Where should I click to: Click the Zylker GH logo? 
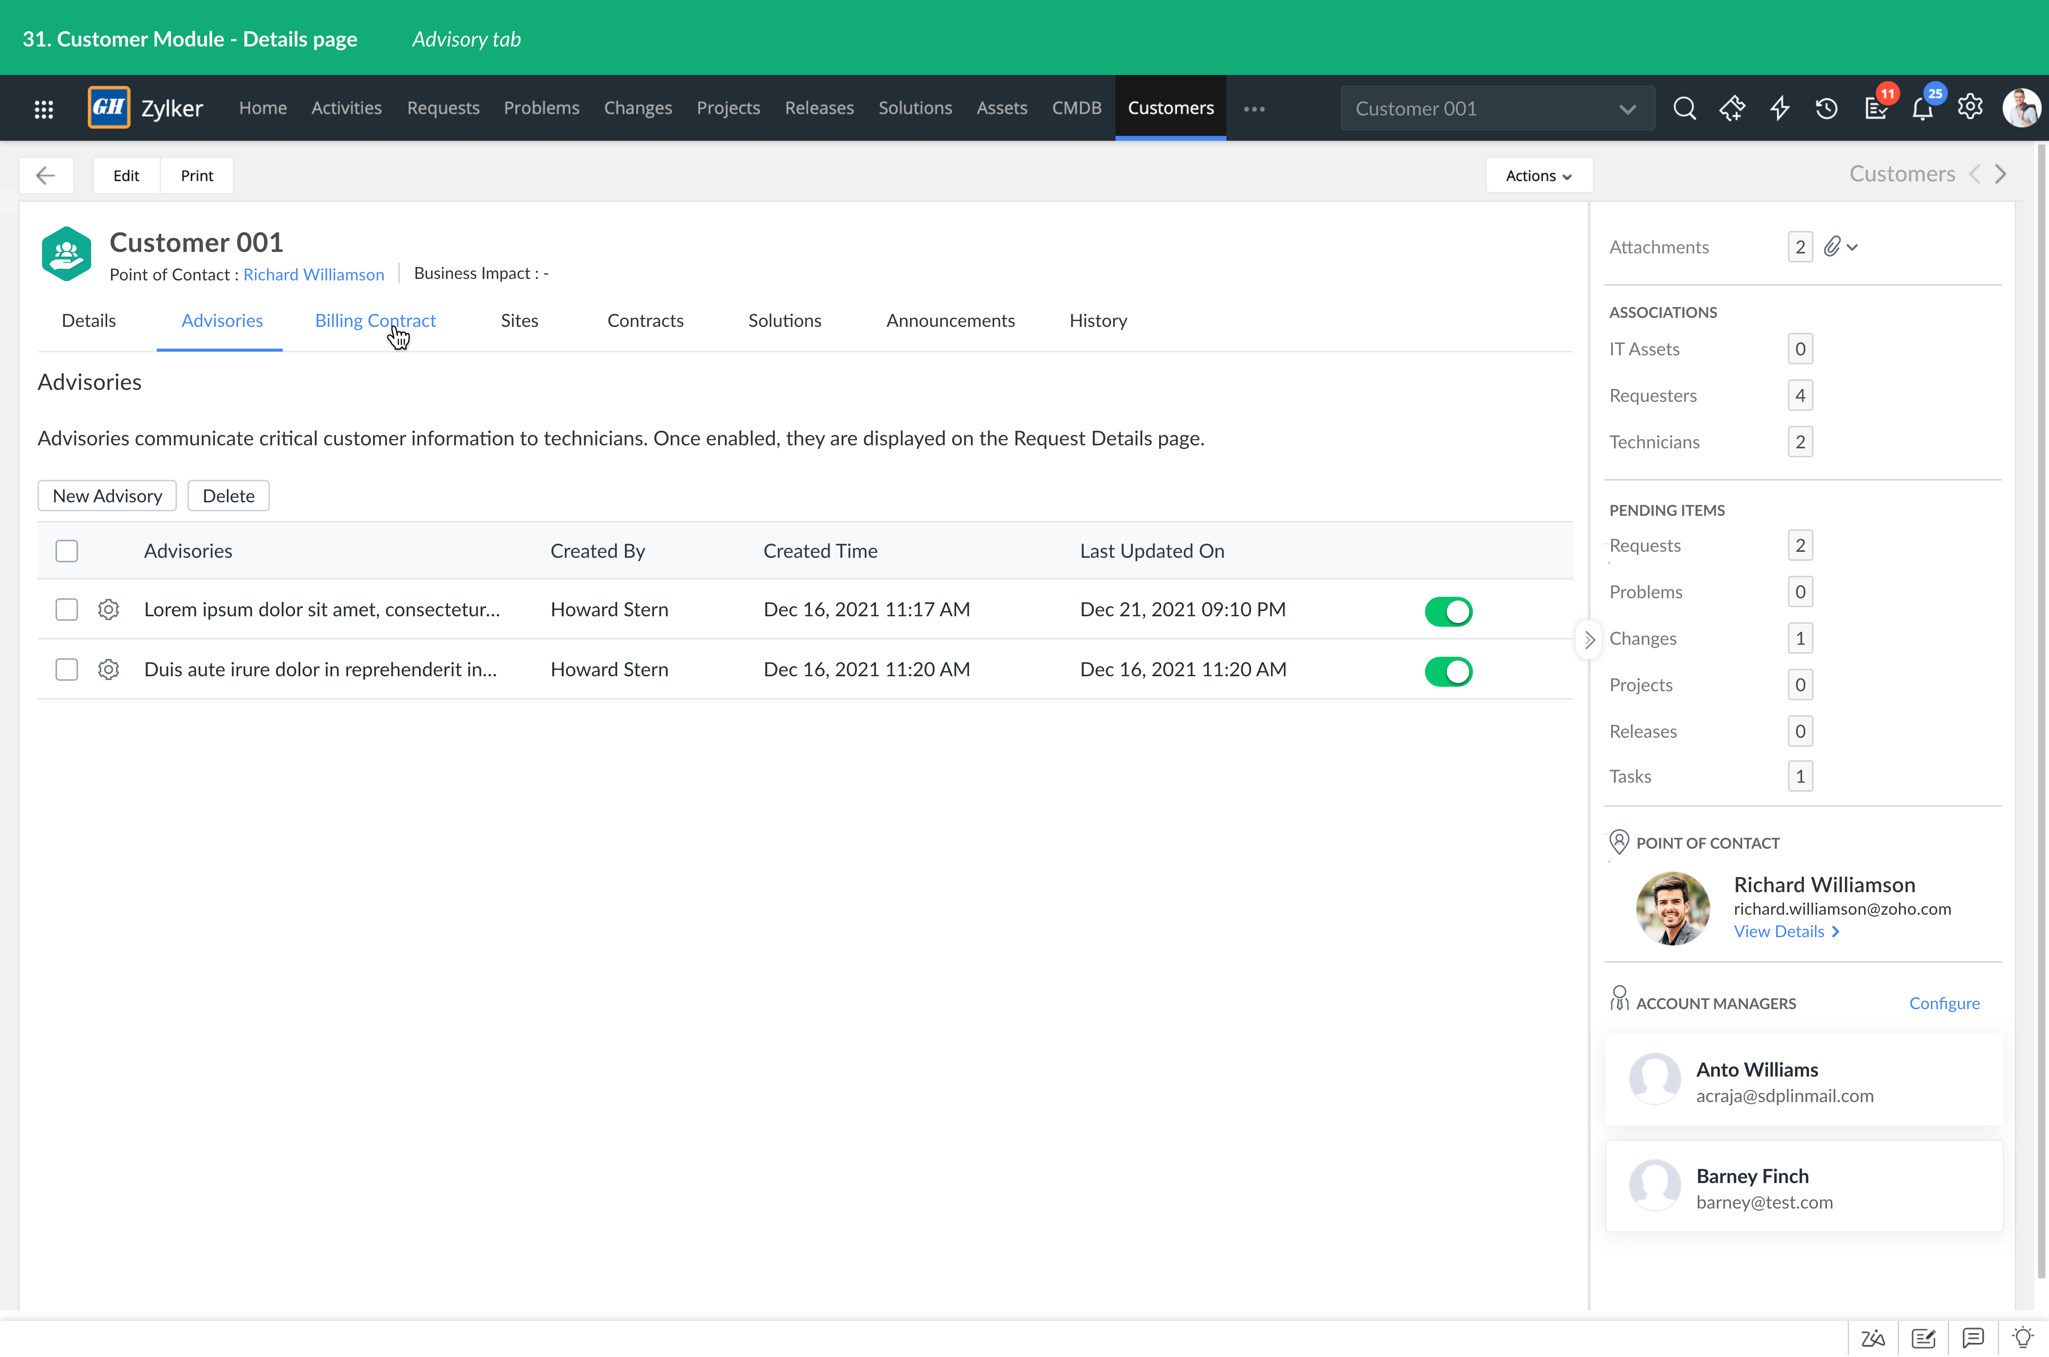tap(109, 107)
